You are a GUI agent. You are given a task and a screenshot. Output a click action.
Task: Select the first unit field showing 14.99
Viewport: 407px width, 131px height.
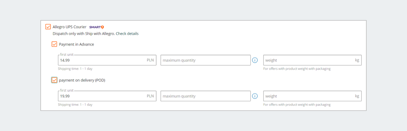pyautogui.click(x=107, y=60)
